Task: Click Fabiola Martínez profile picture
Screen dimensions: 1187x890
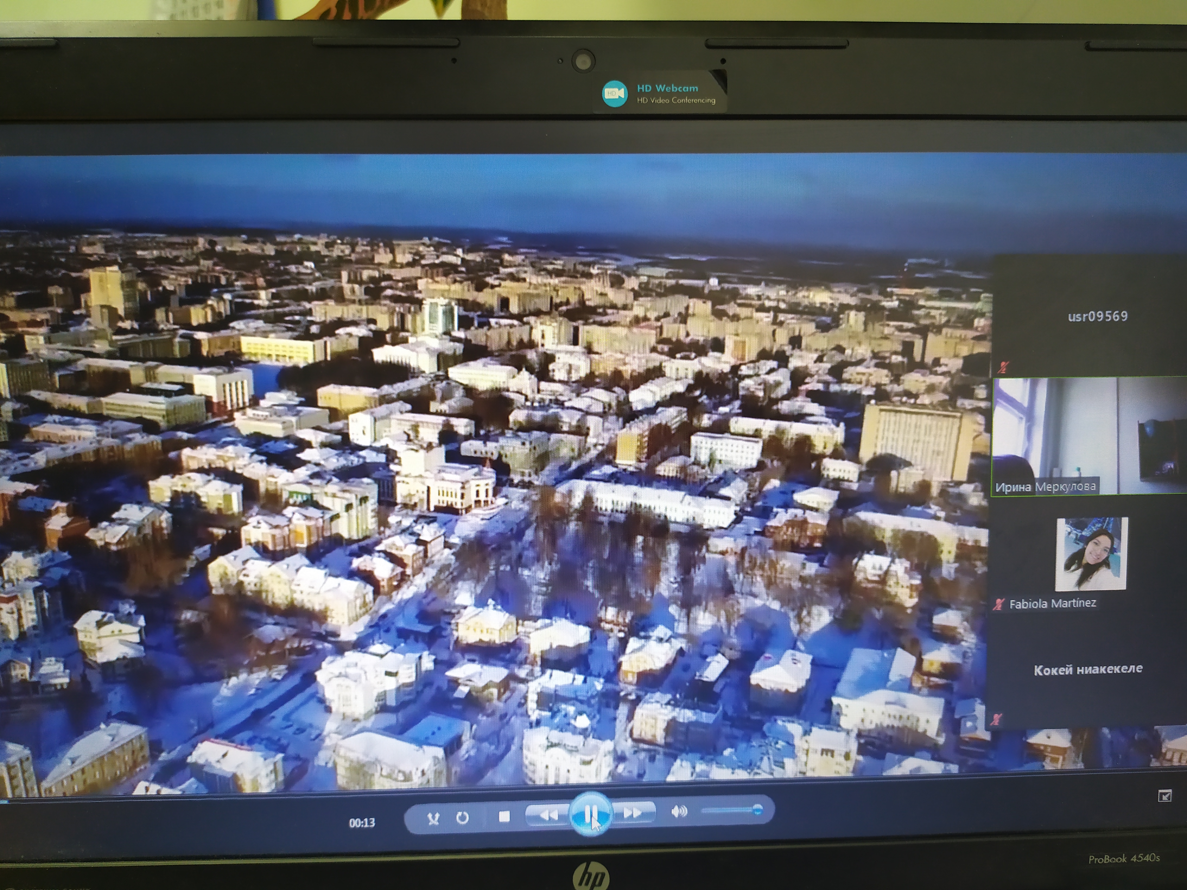Action: click(x=1091, y=554)
